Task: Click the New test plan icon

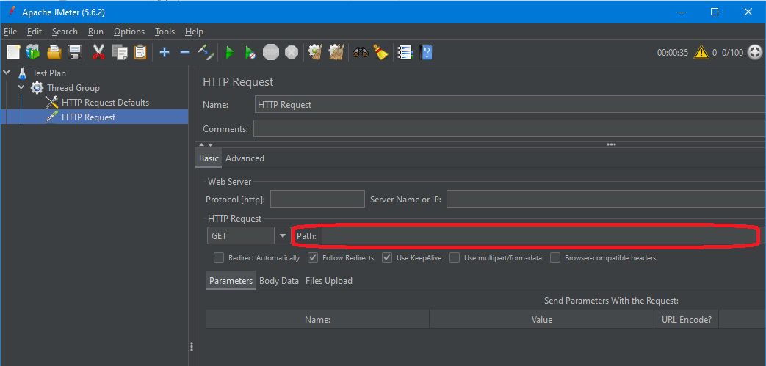Action: click(x=13, y=52)
